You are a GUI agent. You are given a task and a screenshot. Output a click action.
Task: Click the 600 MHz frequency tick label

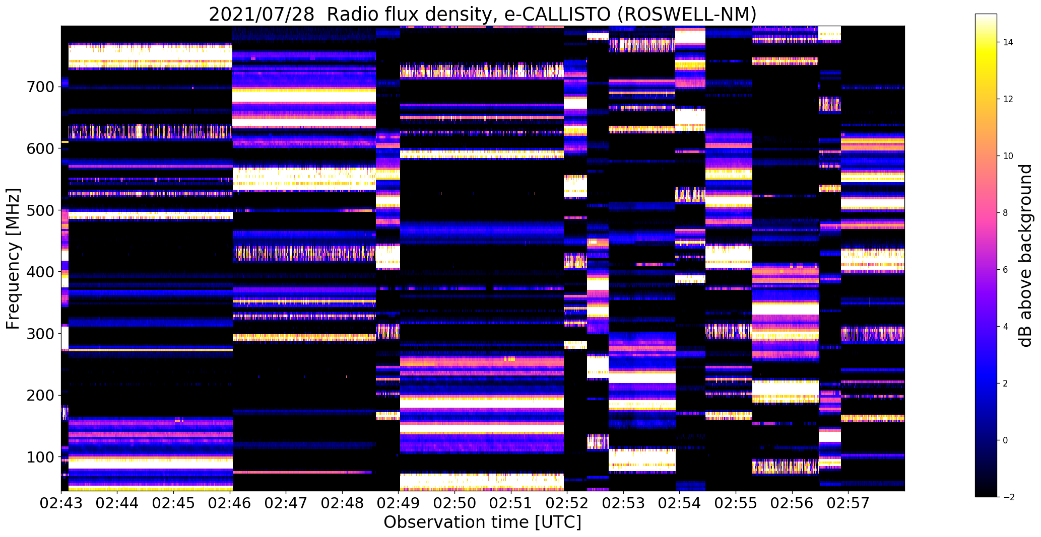point(40,149)
